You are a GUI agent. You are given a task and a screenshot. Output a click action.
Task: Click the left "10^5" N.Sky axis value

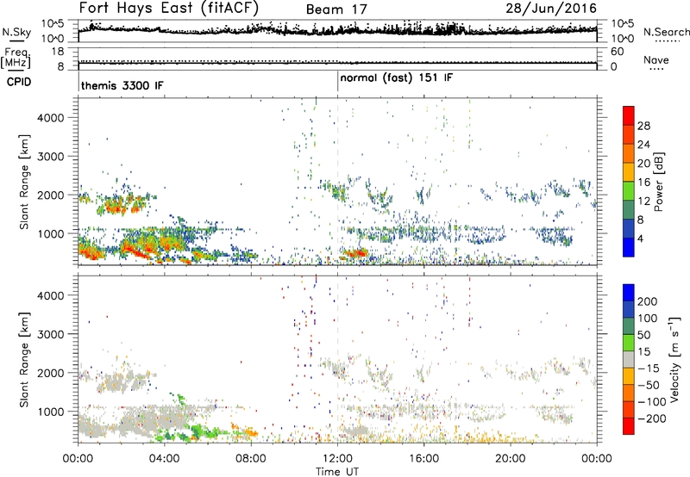pos(53,24)
